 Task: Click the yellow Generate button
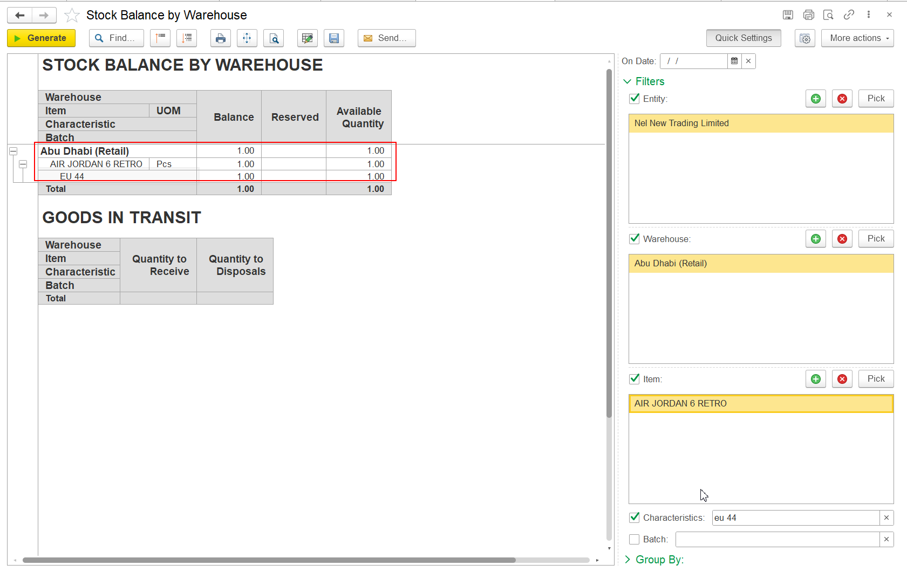[x=41, y=38]
